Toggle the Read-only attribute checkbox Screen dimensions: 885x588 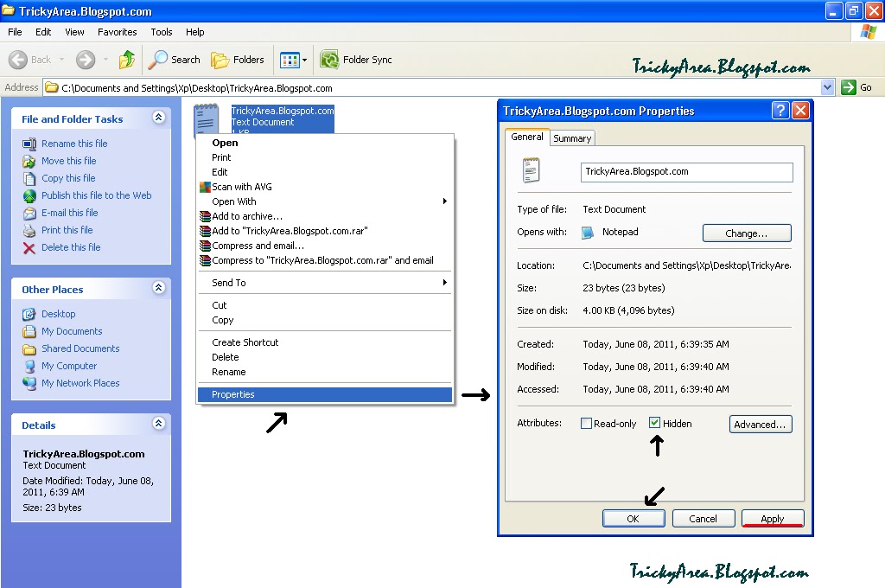click(587, 423)
